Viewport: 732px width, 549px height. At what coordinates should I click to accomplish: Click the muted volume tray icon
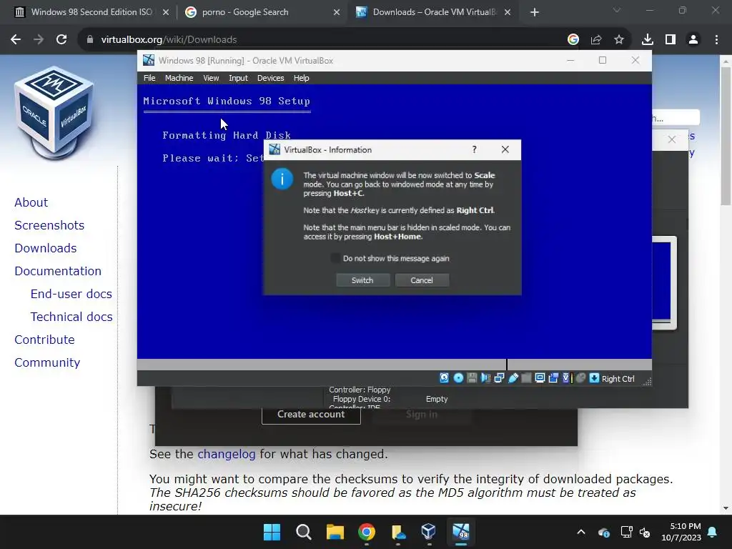click(x=645, y=532)
